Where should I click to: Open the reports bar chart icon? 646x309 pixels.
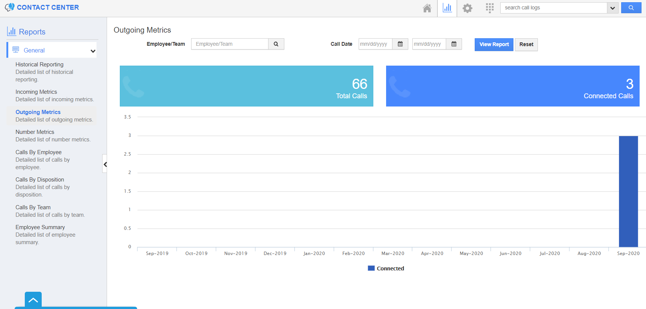pyautogui.click(x=447, y=8)
